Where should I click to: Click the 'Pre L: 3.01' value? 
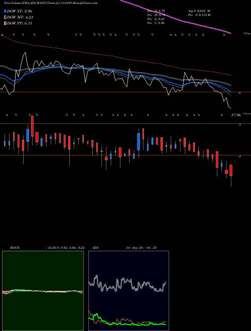pos(156,19)
